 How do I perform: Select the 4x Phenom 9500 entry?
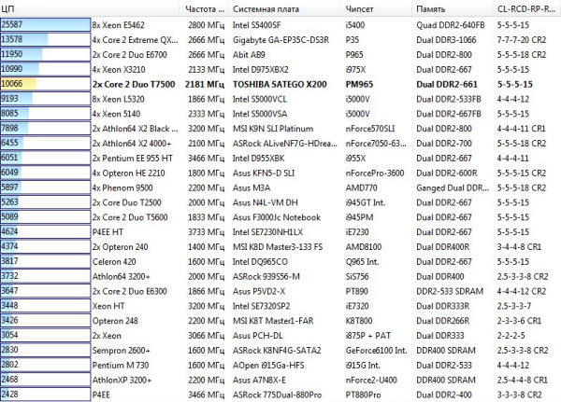(x=122, y=187)
